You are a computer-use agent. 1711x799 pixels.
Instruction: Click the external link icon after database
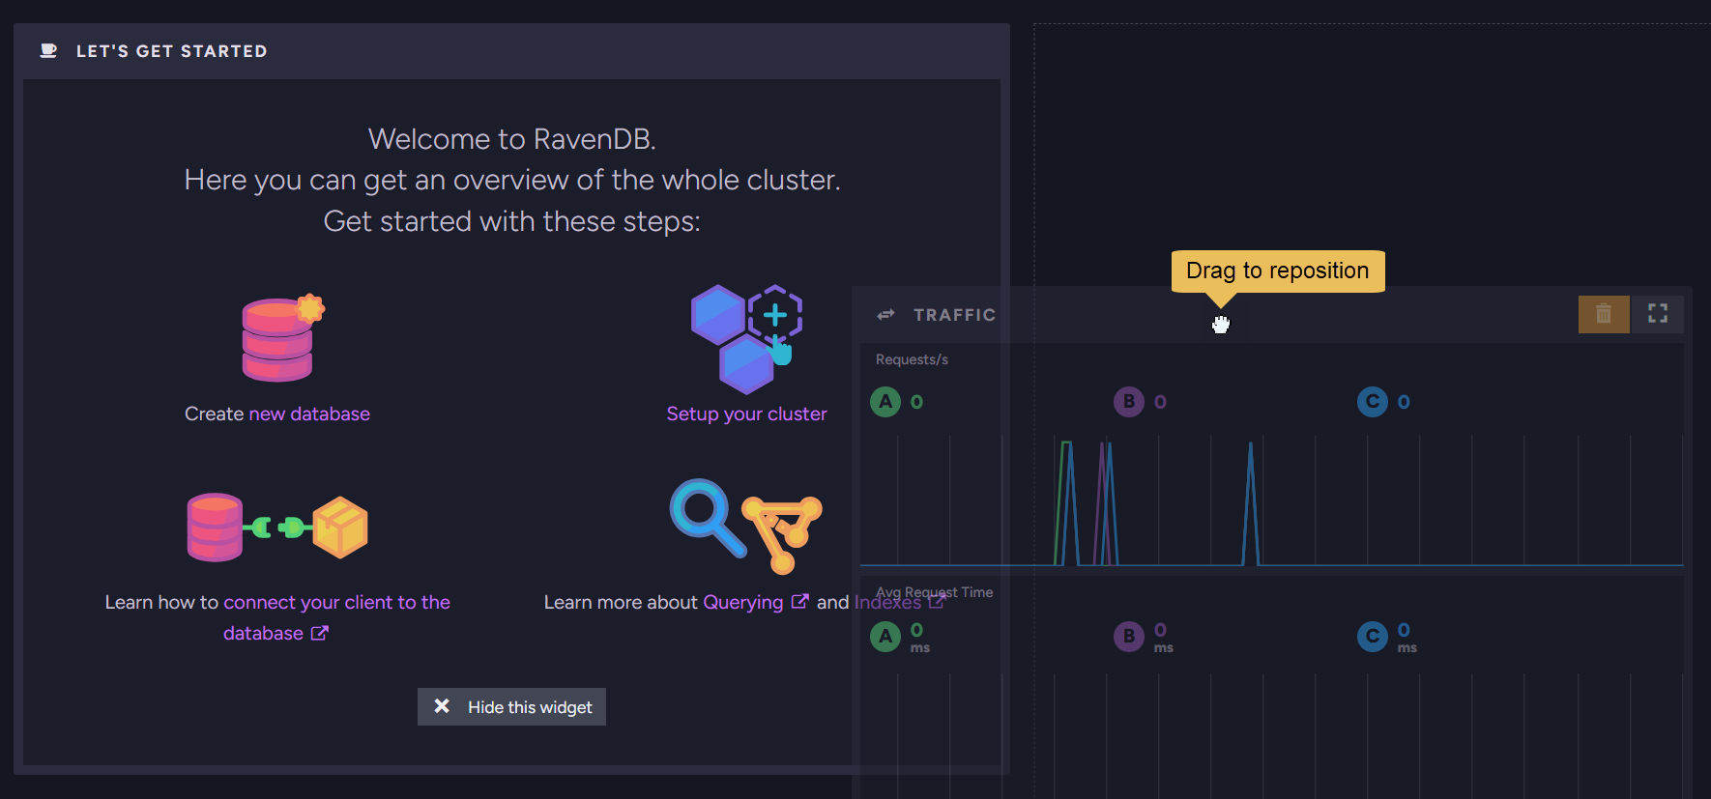coord(320,633)
